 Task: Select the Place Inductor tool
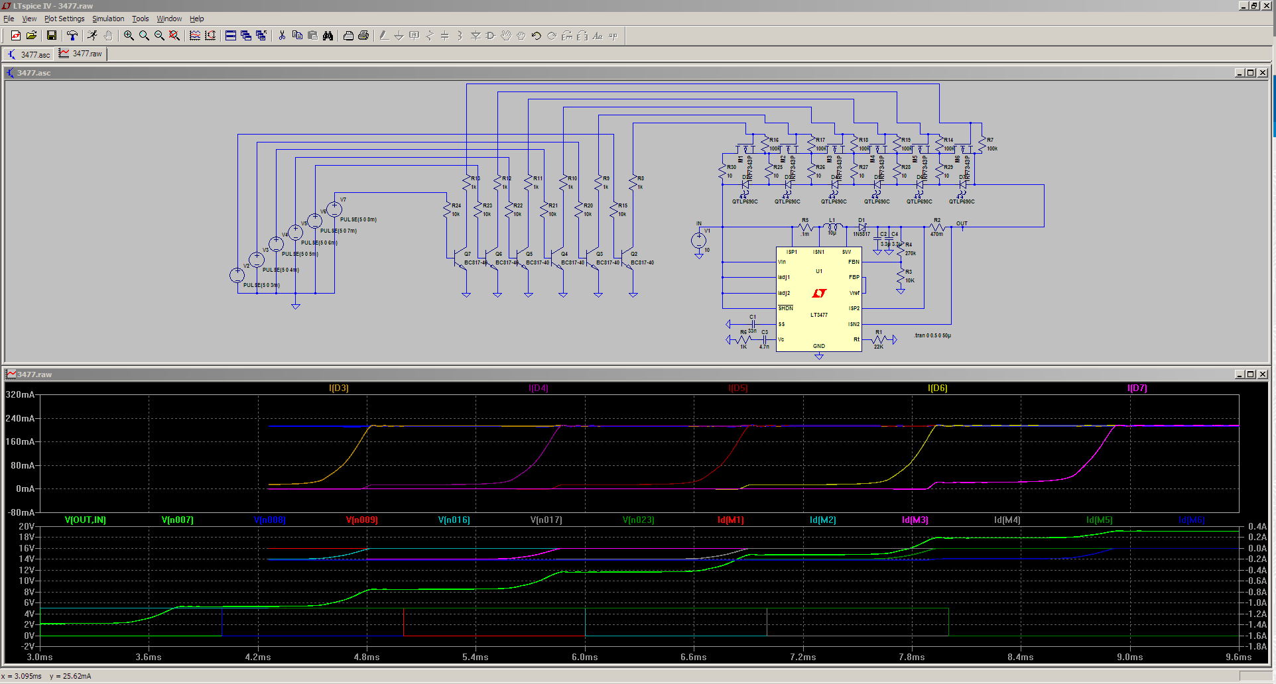460,36
